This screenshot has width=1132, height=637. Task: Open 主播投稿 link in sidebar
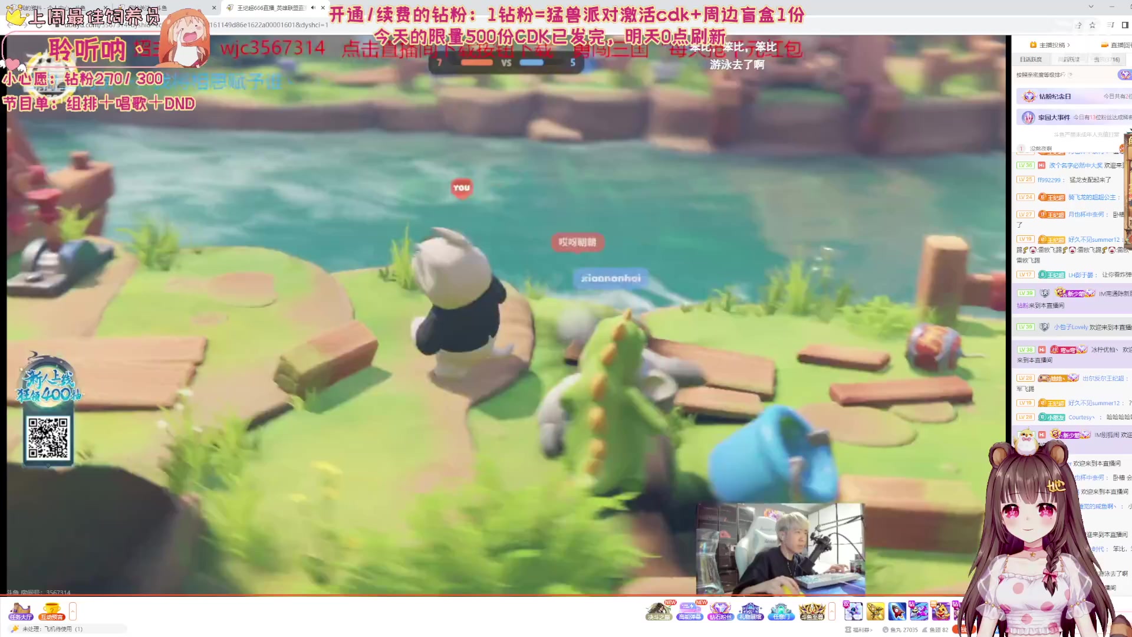[x=1049, y=45]
